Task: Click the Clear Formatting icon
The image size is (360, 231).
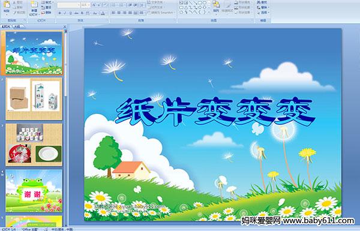Action: pos(105,5)
